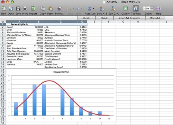Open a file with the Open icon
This screenshot has width=173, height=125.
pos(11,9)
